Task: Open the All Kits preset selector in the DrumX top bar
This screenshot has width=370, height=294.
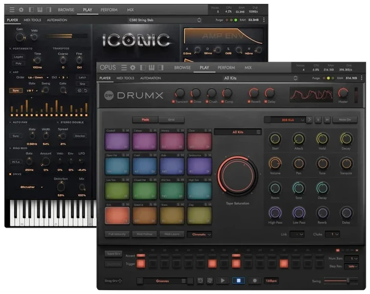Action: click(x=260, y=78)
